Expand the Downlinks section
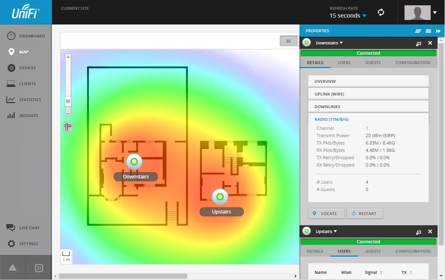The height and width of the screenshot is (280, 445). tap(369, 107)
